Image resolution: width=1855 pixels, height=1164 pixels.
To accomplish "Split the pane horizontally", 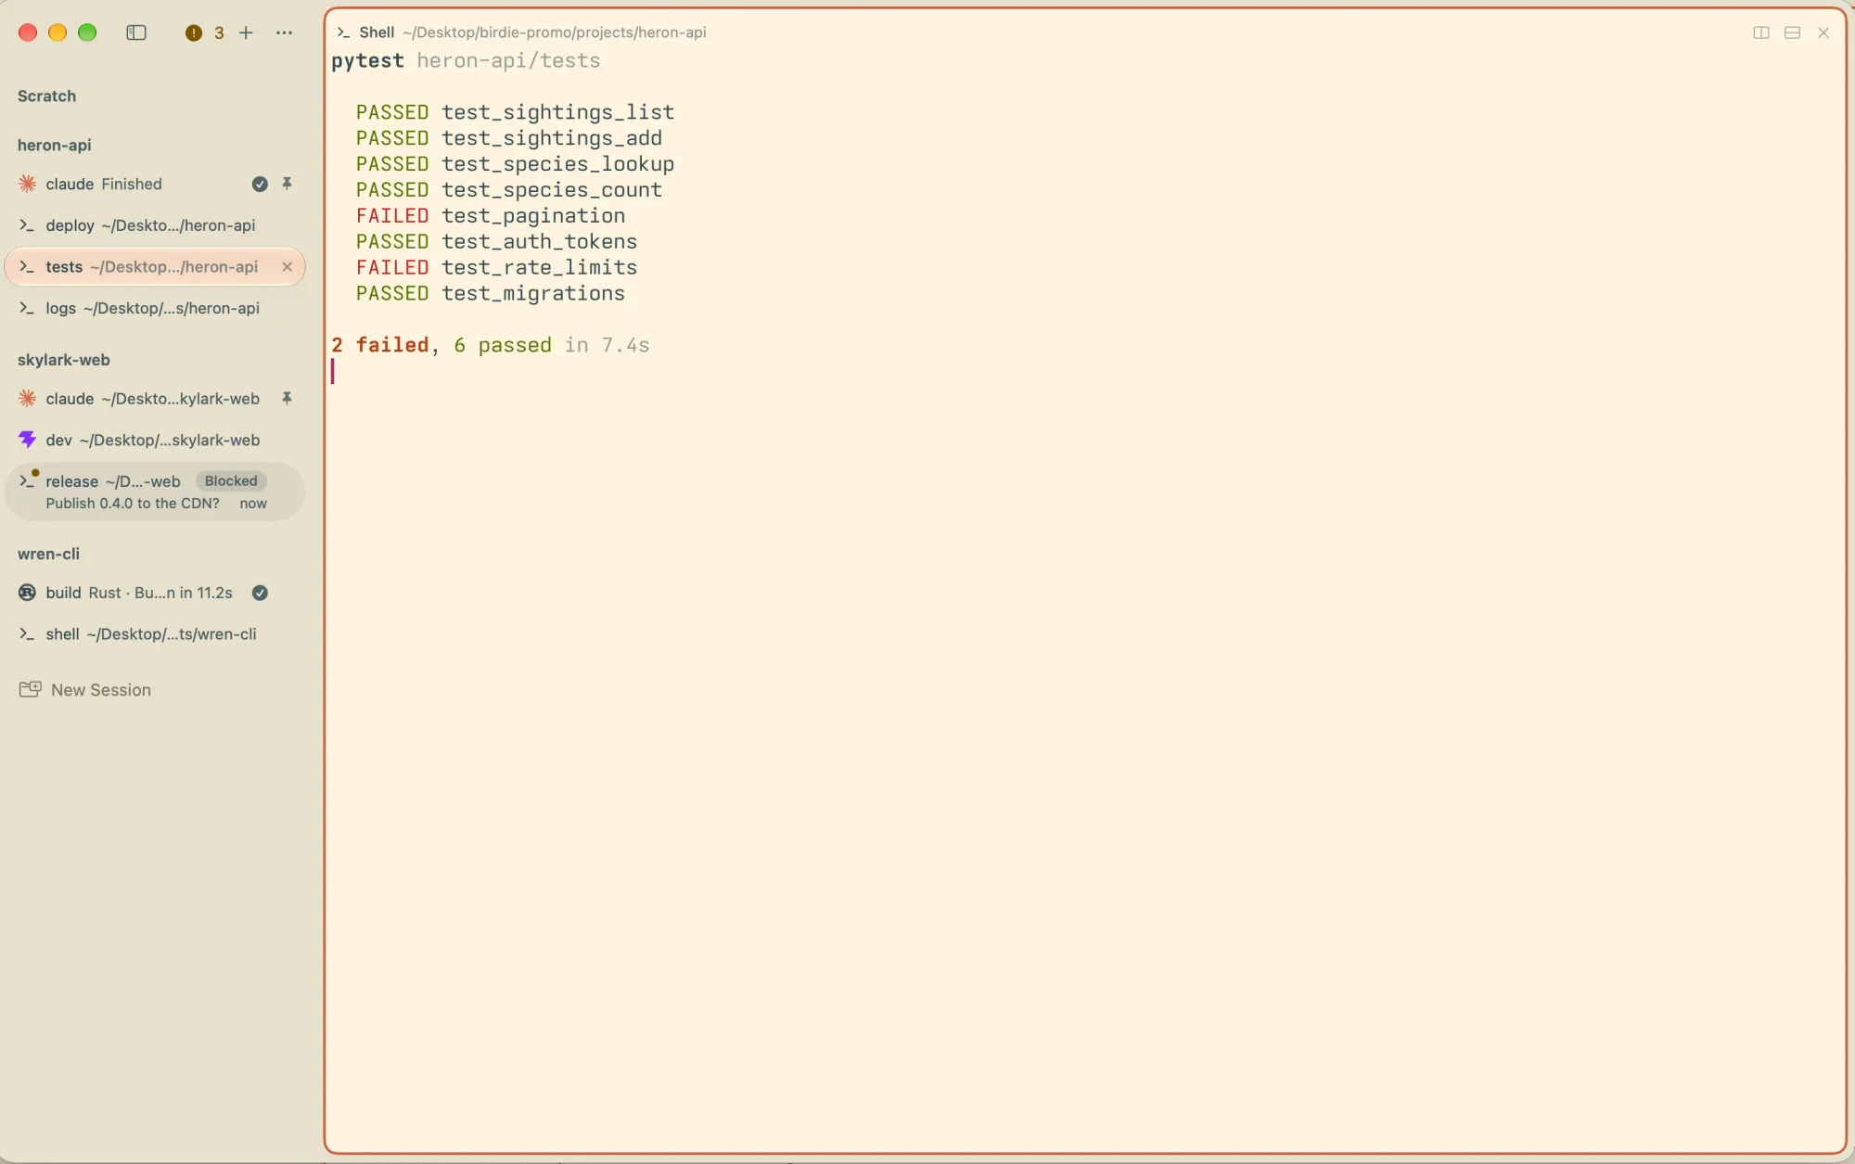I will pos(1792,32).
